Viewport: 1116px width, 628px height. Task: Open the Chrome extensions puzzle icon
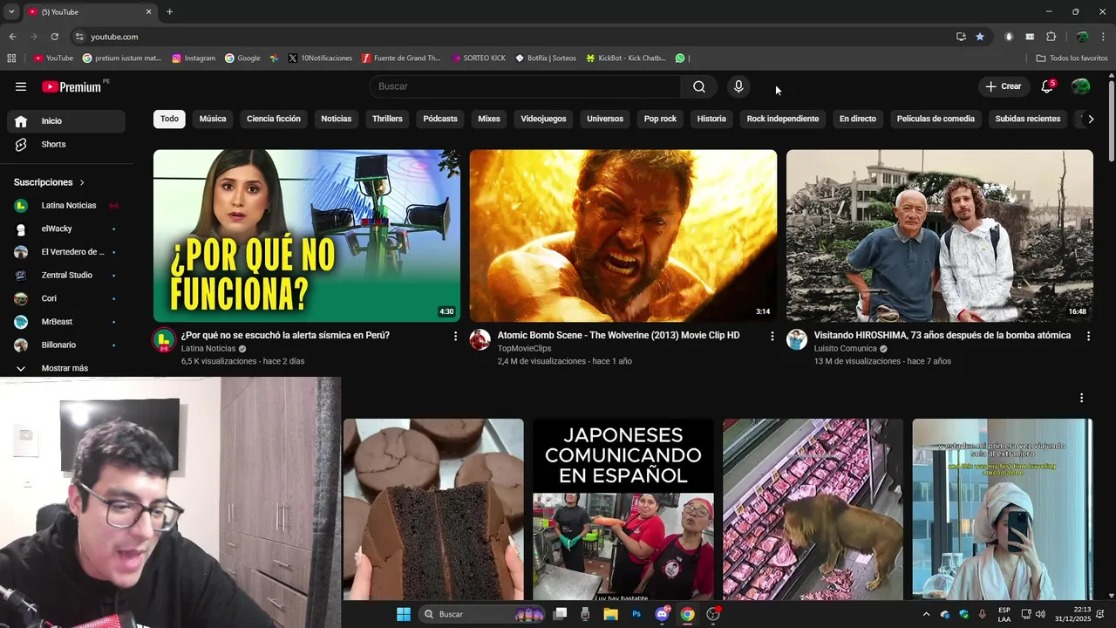pyautogui.click(x=1051, y=37)
